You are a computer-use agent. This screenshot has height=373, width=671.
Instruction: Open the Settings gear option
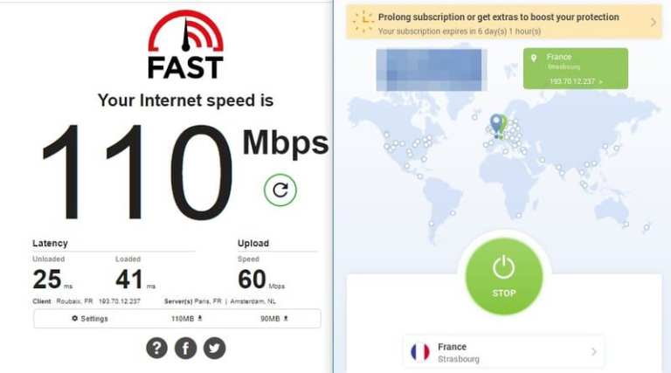coord(90,319)
